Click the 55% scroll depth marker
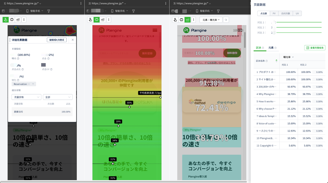The image size is (328, 183). tap(129, 103)
